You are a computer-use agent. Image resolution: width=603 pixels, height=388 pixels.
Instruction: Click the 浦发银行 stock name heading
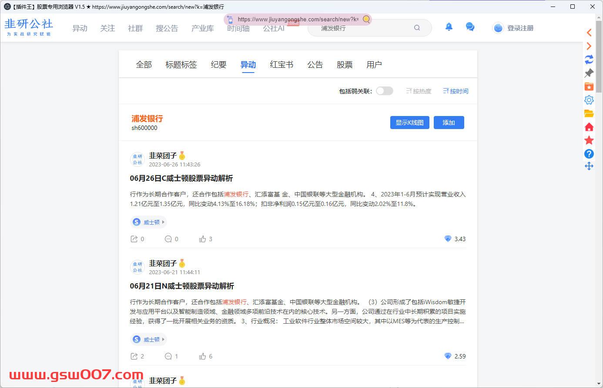pos(147,118)
